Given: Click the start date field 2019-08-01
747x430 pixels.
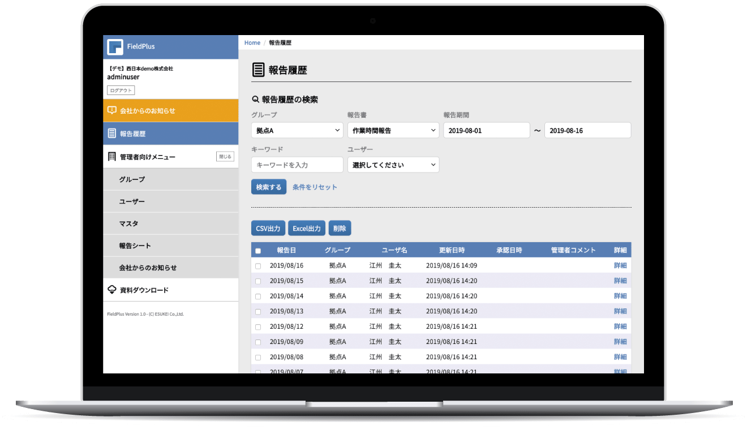Looking at the screenshot, I should click(487, 130).
